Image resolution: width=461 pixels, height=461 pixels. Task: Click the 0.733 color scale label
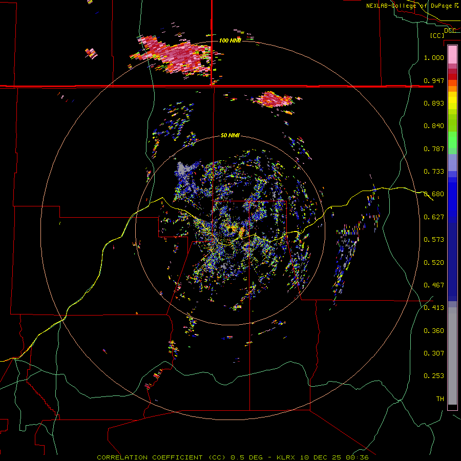(x=434, y=172)
